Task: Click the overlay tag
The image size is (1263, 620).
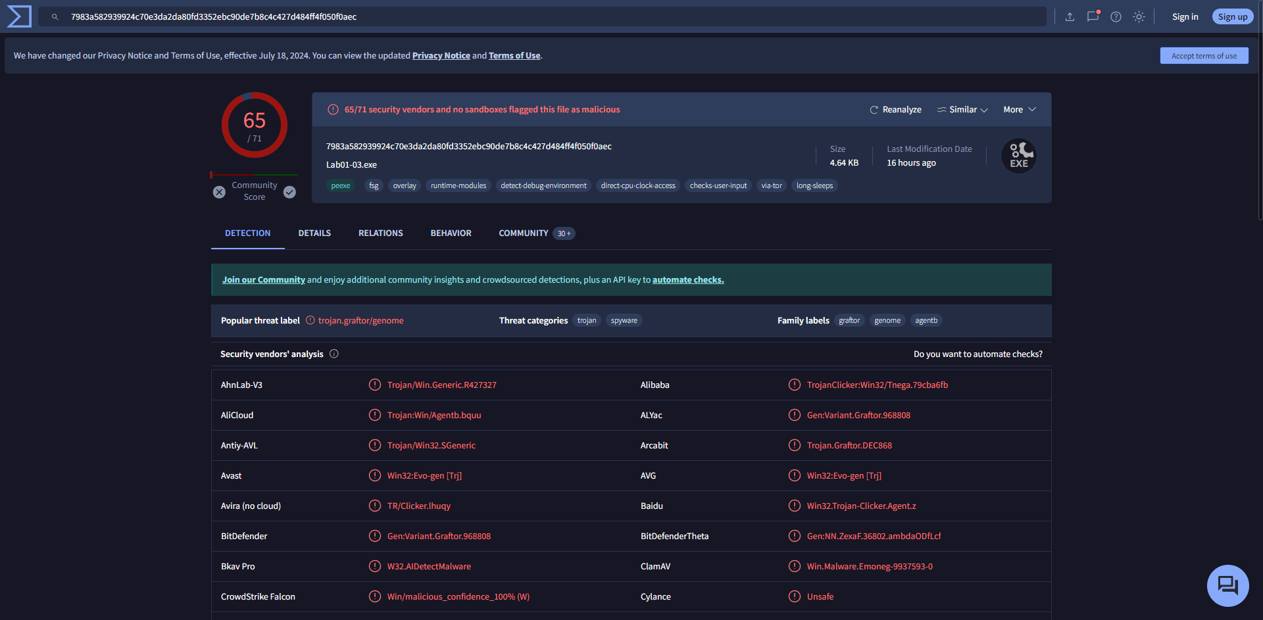Action: [405, 186]
